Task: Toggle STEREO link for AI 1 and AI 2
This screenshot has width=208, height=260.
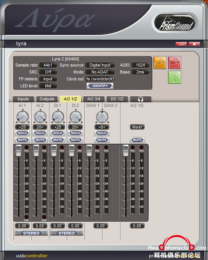Action: tap(31, 233)
